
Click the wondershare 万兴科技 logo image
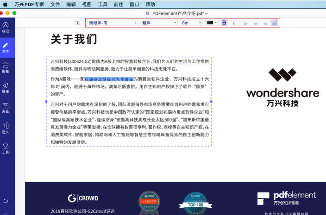pos(282,87)
